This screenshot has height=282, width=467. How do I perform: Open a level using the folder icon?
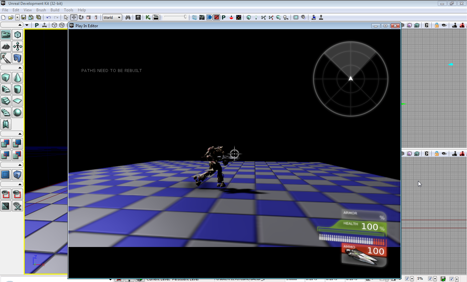coord(11,18)
